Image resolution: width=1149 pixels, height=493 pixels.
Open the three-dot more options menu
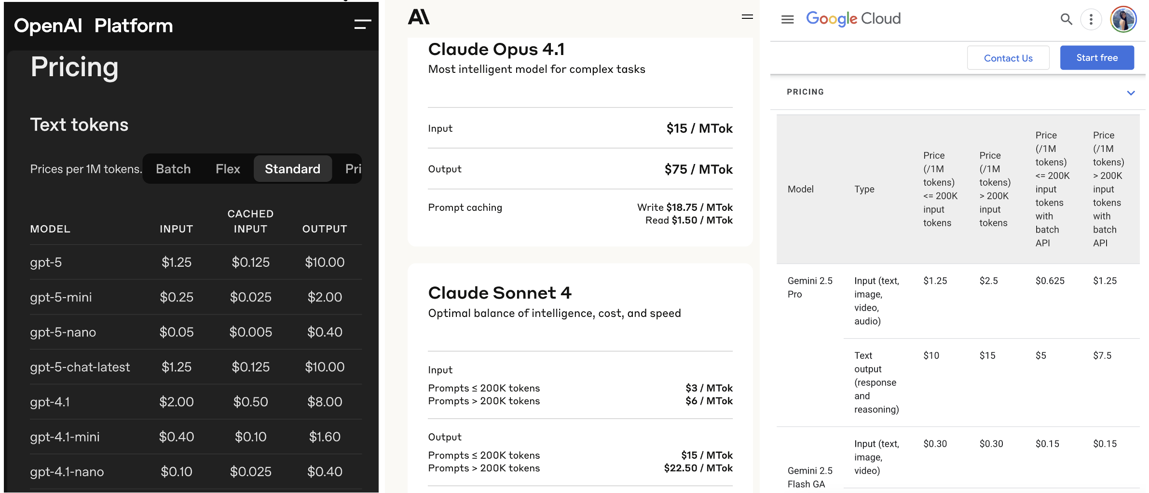tap(1091, 20)
